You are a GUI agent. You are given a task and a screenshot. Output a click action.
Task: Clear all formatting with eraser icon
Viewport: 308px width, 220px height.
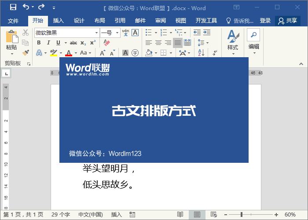pyautogui.click(x=106, y=43)
